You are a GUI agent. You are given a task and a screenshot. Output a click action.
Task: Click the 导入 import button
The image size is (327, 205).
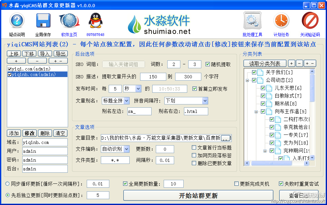tap(45, 54)
